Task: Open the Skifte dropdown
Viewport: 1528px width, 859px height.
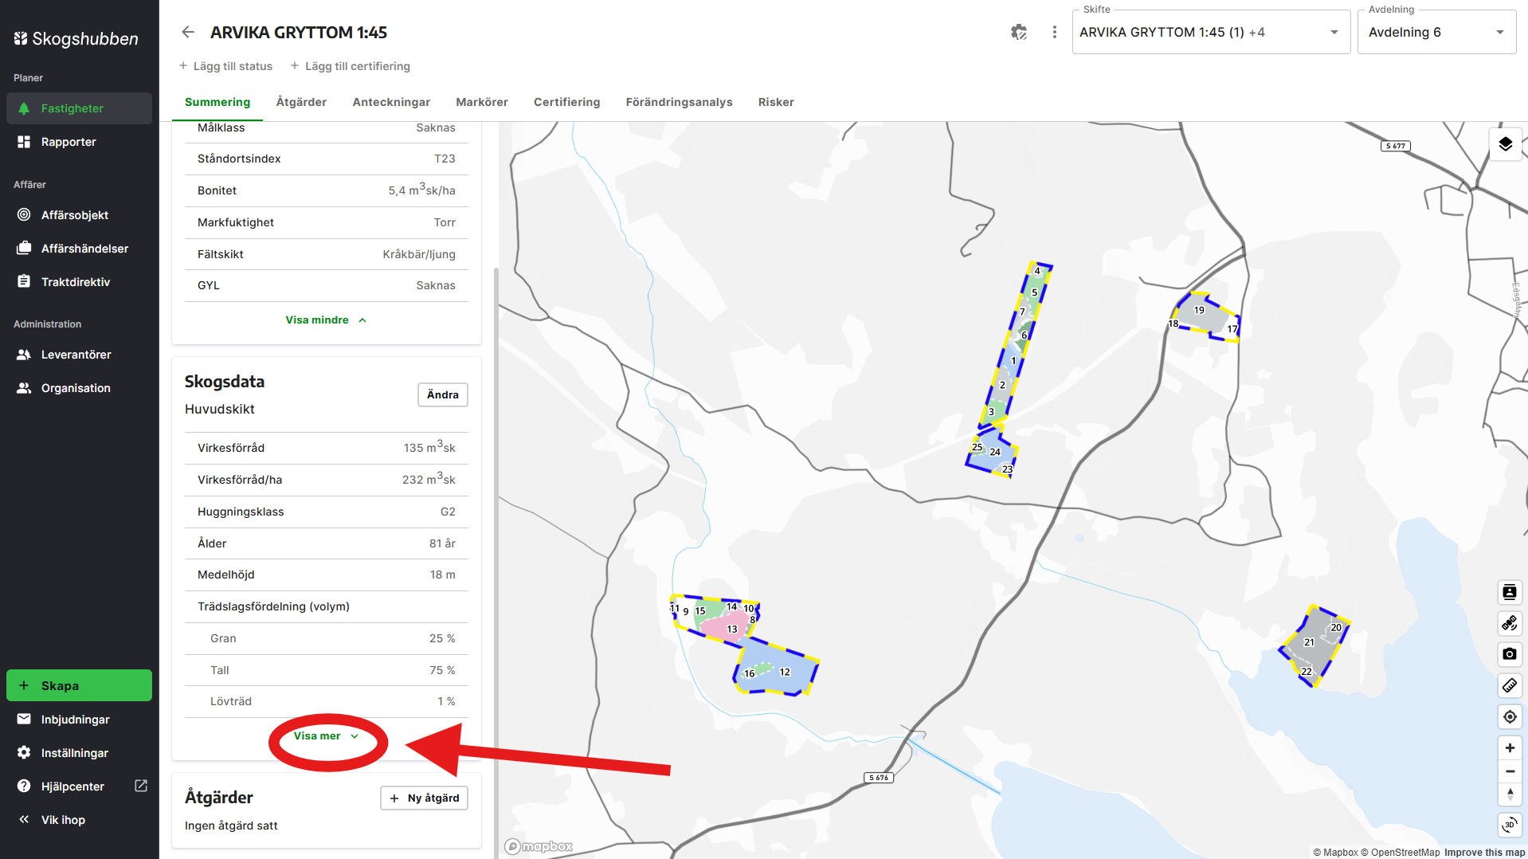Action: click(x=1211, y=32)
